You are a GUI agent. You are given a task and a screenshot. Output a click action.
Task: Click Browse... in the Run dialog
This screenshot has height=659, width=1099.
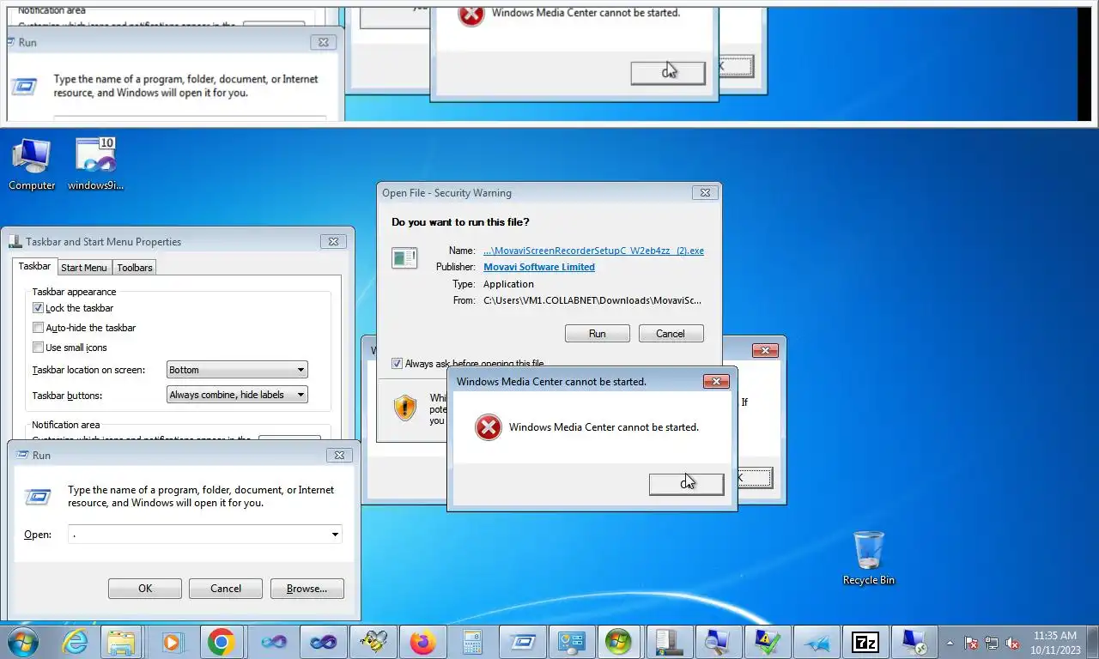(307, 589)
